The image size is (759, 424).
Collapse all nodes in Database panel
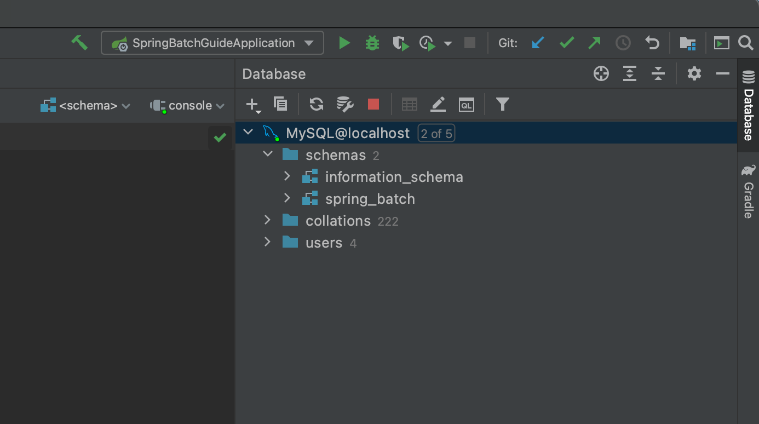[658, 73]
